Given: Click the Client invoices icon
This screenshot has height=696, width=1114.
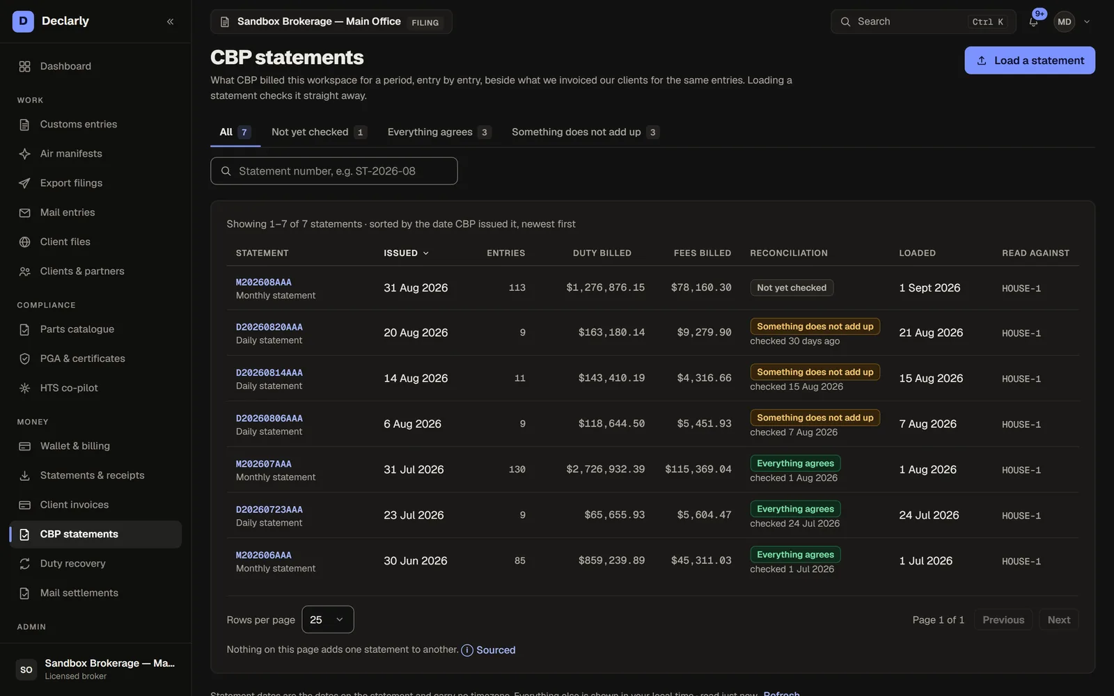Looking at the screenshot, I should coord(24,505).
